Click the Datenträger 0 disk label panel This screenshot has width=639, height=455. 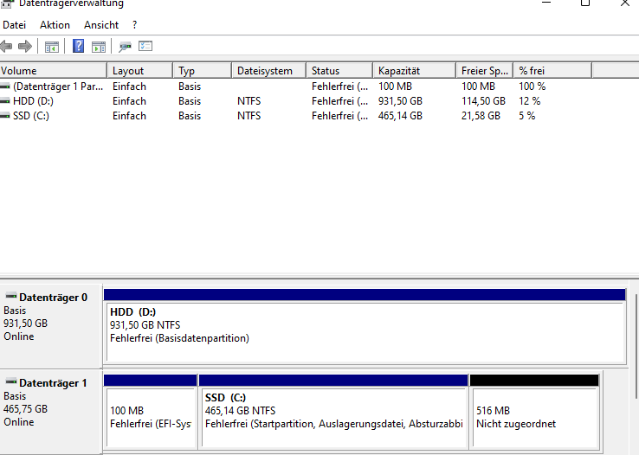coord(51,326)
